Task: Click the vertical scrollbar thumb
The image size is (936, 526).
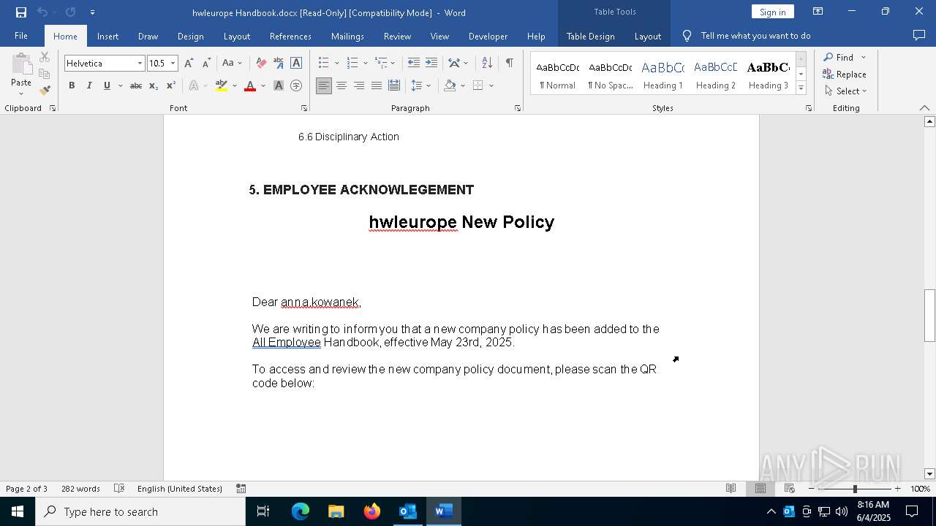Action: [929, 316]
